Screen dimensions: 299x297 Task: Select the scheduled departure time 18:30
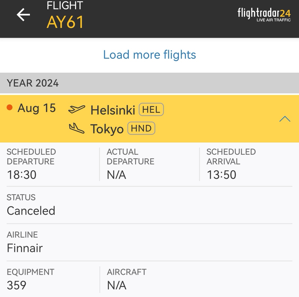click(x=22, y=175)
